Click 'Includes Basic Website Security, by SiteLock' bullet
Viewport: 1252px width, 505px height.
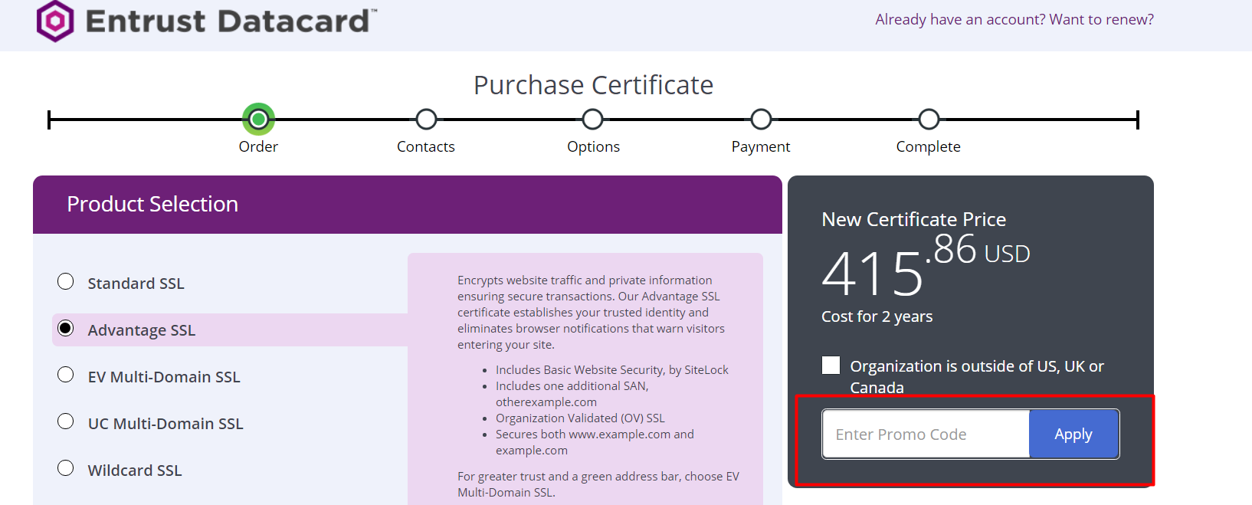611,370
